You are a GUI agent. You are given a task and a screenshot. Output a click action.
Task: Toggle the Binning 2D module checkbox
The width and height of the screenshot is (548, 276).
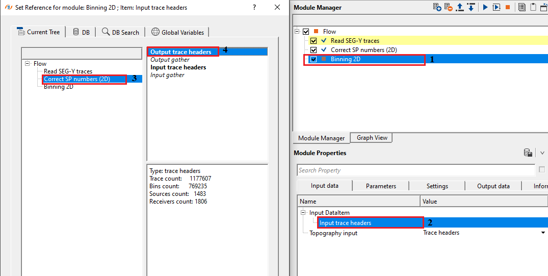coord(314,59)
